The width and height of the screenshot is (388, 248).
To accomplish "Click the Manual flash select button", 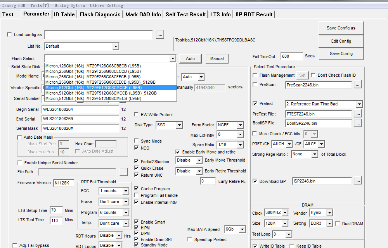I will 217,59.
